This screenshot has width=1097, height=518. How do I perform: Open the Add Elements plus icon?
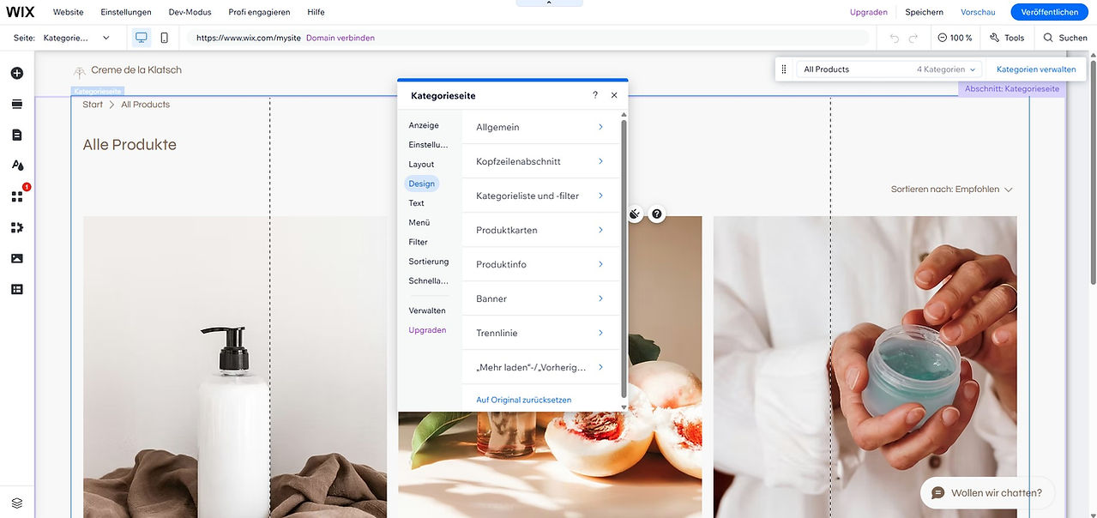coord(17,74)
